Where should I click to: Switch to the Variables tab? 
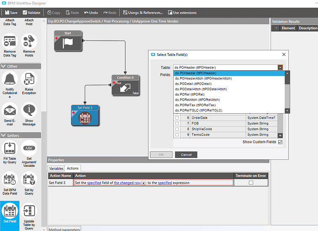[56, 169]
